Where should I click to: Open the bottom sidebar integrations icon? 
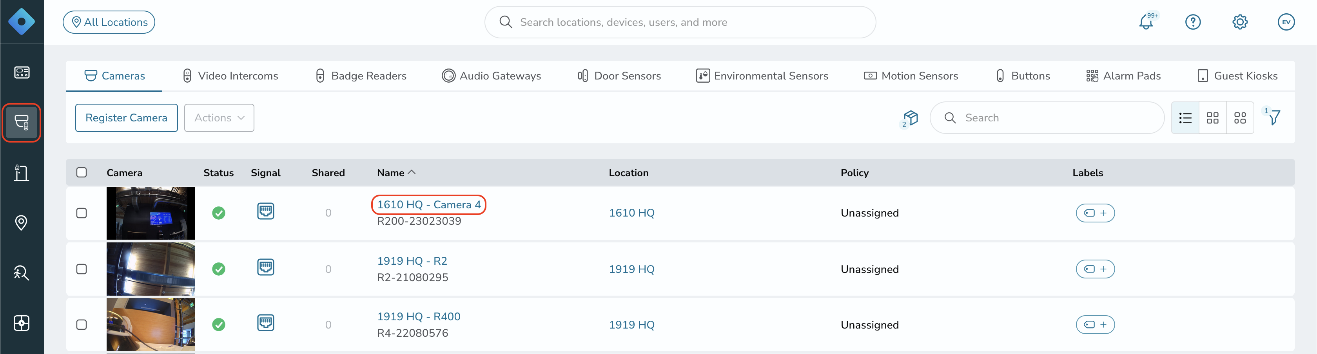point(22,323)
